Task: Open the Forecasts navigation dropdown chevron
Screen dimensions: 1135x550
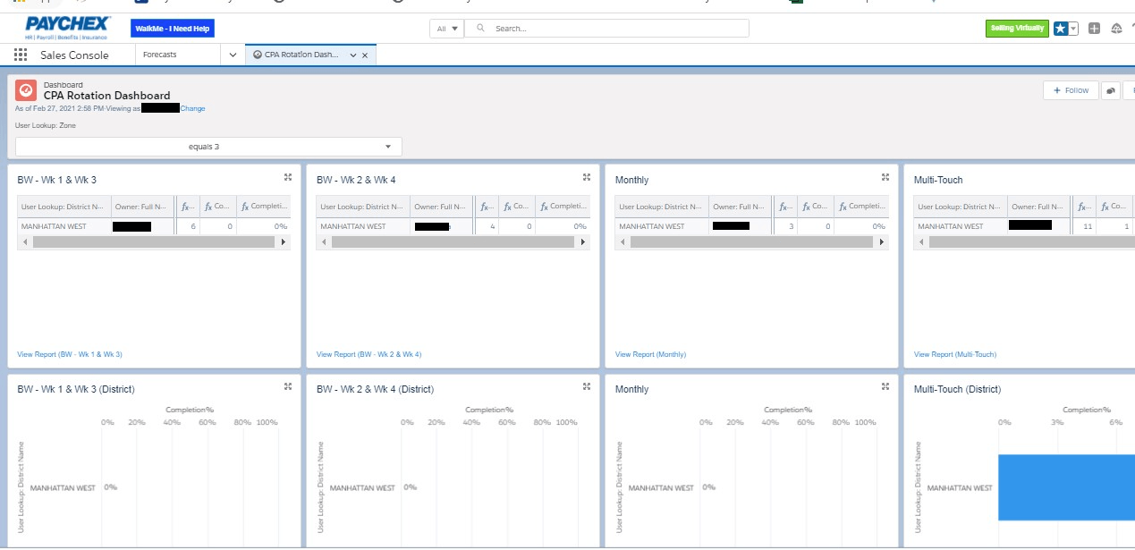Action: [x=233, y=55]
